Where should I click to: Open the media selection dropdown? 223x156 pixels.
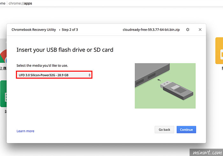pyautogui.click(x=54, y=75)
